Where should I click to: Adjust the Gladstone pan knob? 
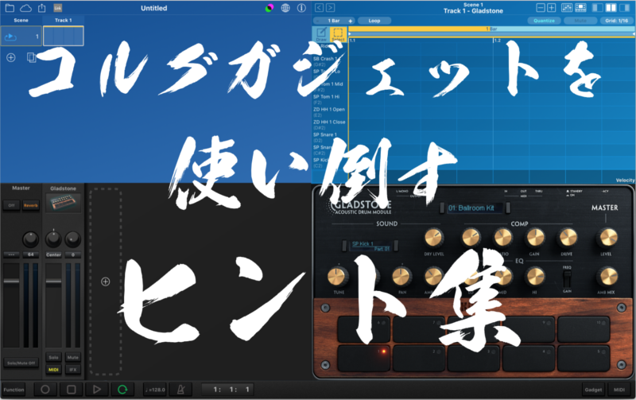tap(53, 239)
